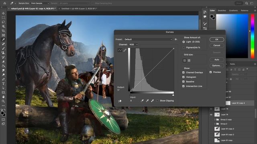Expand the Group 2 folder

[215, 124]
